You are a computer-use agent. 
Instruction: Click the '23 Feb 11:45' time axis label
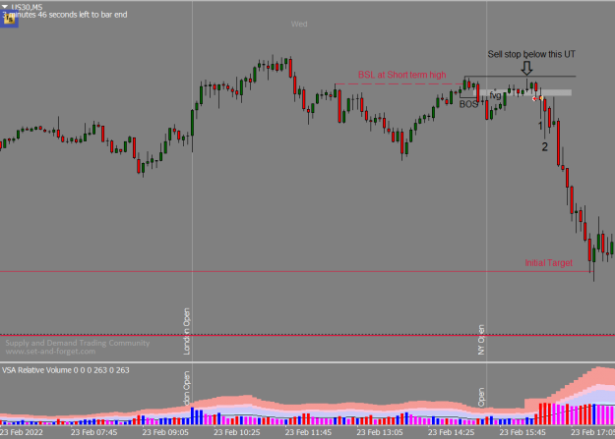click(x=308, y=432)
